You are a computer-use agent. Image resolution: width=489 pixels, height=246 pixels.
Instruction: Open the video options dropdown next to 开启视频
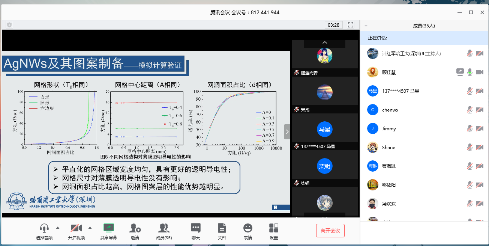(x=89, y=227)
